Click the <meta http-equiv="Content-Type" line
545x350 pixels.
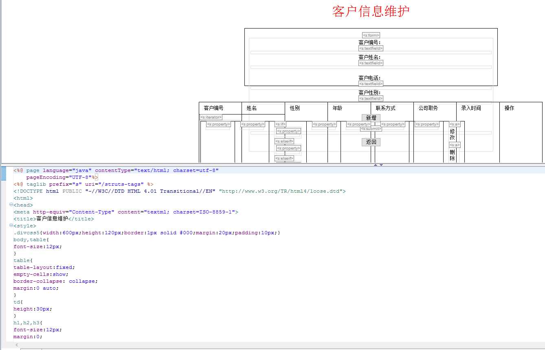(126, 212)
